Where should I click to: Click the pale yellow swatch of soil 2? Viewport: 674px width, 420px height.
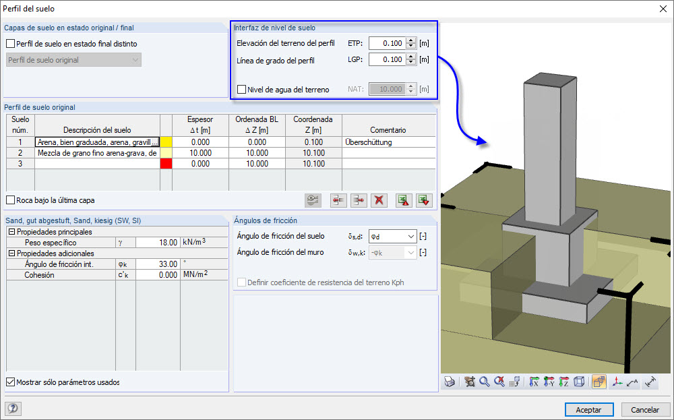(x=166, y=153)
